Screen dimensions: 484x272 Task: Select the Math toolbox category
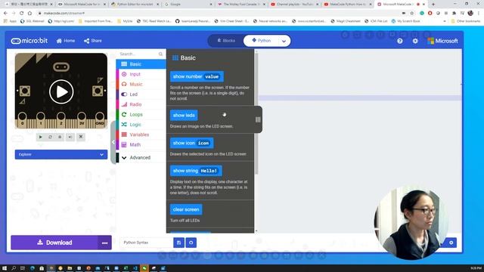[x=141, y=144]
